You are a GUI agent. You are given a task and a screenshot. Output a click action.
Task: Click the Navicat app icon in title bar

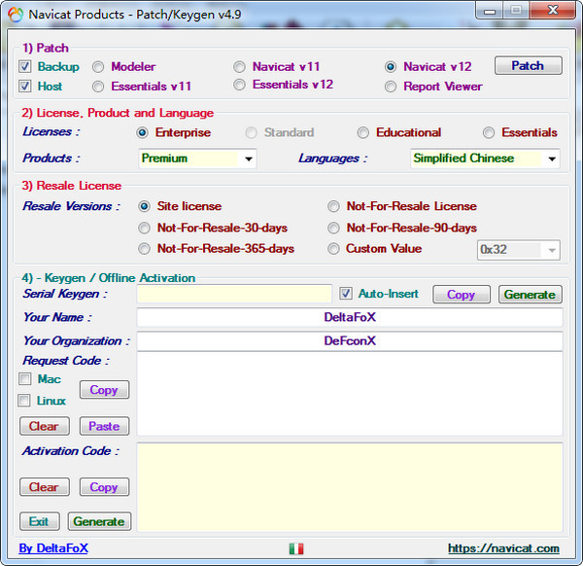point(16,15)
